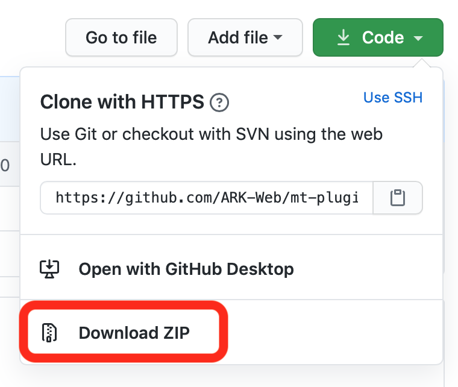458x387 pixels.
Task: Open the Add file menu
Action: pos(239,37)
